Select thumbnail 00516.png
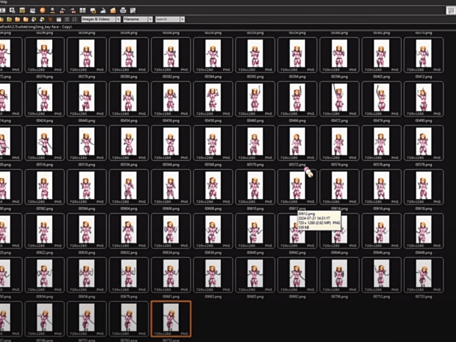Screen dimensions: 456x342 tap(44, 142)
